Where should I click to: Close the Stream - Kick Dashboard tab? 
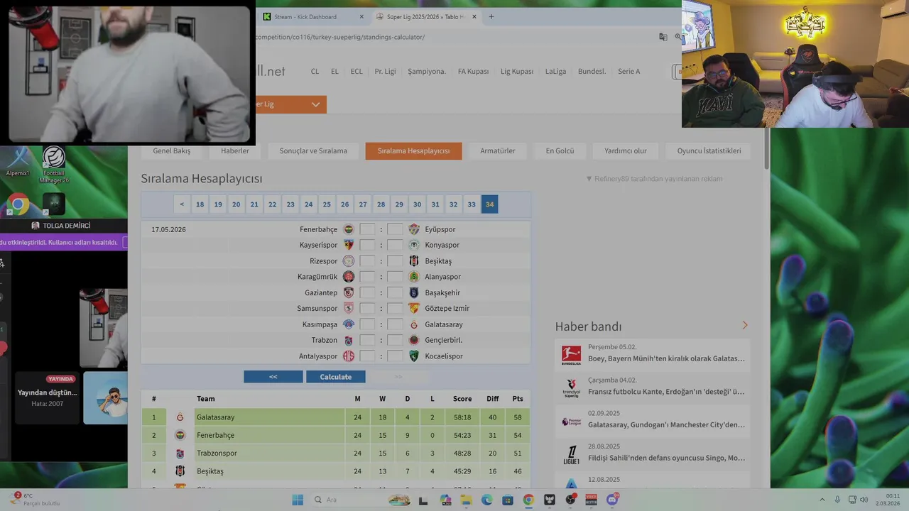coord(361,16)
